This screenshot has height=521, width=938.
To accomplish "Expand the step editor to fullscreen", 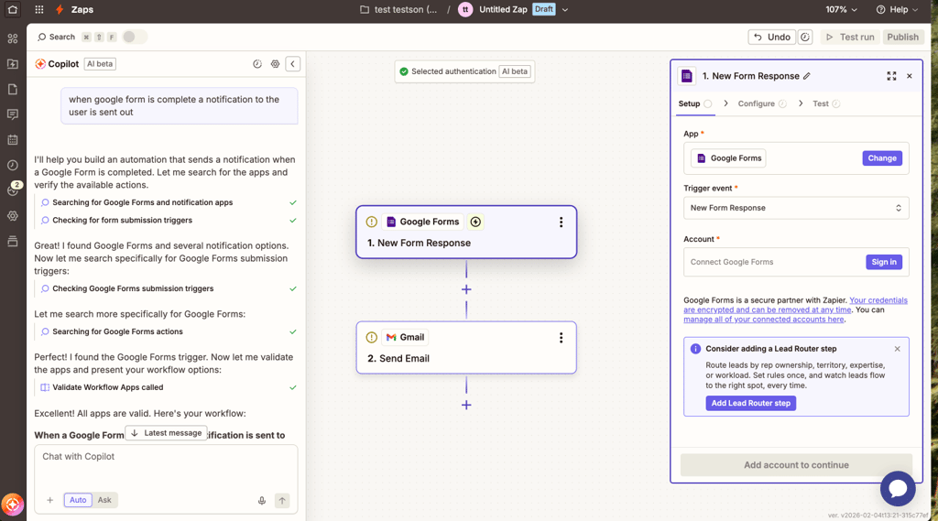I will pyautogui.click(x=891, y=76).
